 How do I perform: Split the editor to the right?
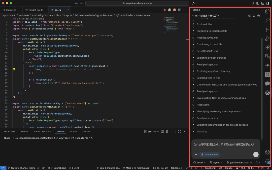180,10
